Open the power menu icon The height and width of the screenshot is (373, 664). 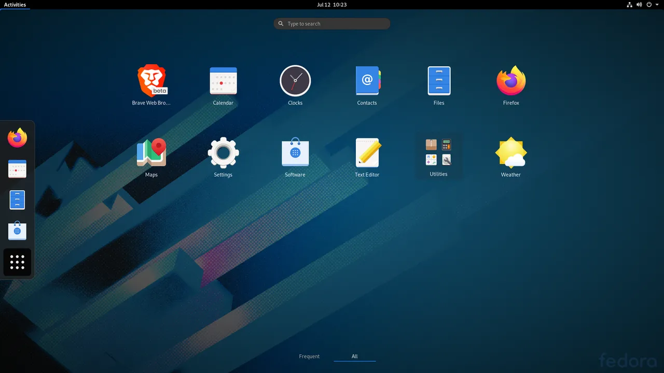(649, 5)
